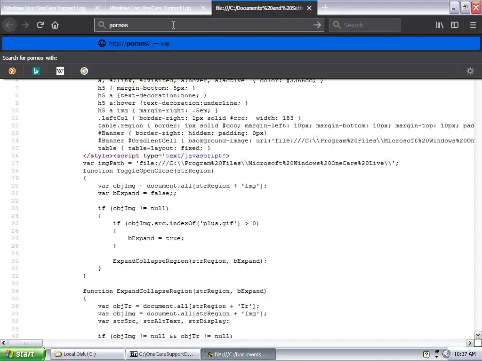Click line 18 function ToggleOpenClose text
Viewport: 482px width, 361px height.
coord(148,171)
